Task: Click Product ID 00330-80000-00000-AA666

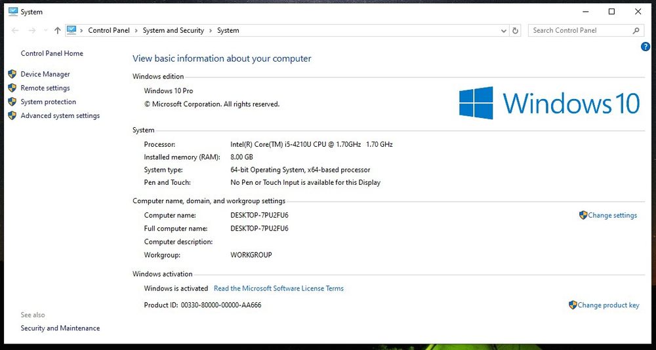Action: pyautogui.click(x=203, y=305)
